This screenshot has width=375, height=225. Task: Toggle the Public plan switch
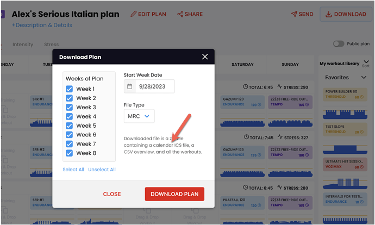tap(339, 44)
